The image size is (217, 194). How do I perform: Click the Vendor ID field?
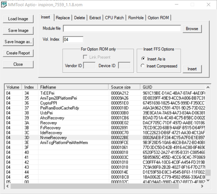coord(89,65)
